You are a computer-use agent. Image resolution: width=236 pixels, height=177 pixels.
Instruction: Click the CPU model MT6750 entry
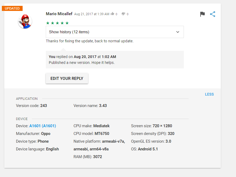pos(91,134)
